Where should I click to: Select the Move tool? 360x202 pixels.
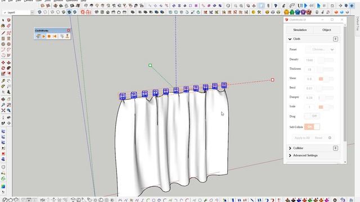3,62
